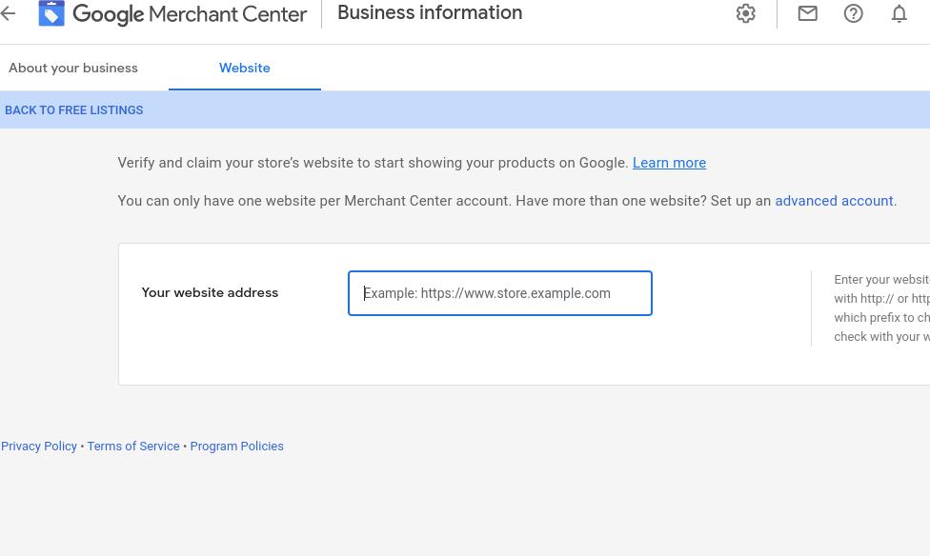Open the Privacy Policy link
Image resolution: width=930 pixels, height=556 pixels.
click(x=39, y=446)
